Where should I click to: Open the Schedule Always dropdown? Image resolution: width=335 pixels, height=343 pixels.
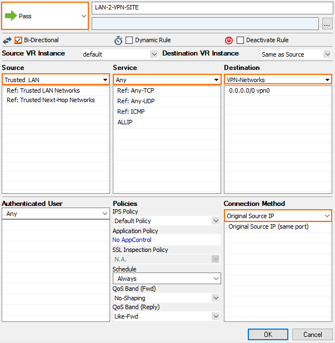tap(167, 279)
